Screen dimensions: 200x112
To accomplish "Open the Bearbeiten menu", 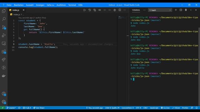I will (x=19, y=5).
